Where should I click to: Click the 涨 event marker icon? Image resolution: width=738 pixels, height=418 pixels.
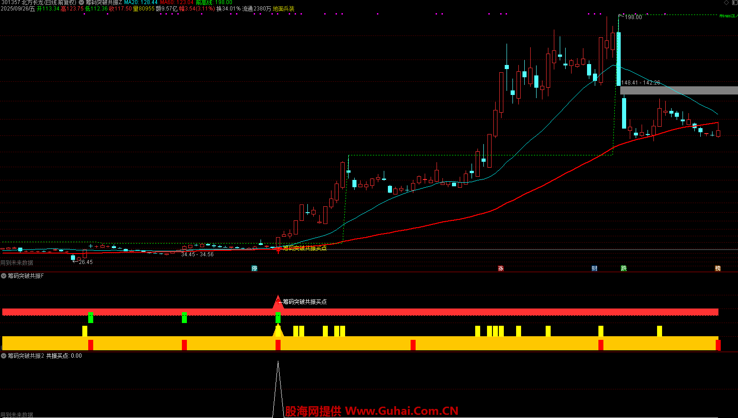(x=501, y=269)
